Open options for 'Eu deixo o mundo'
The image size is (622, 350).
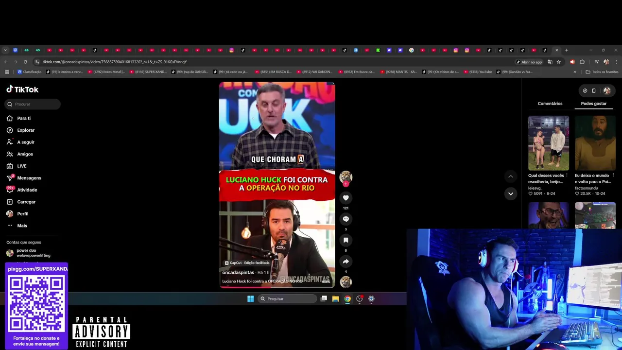[613, 175]
